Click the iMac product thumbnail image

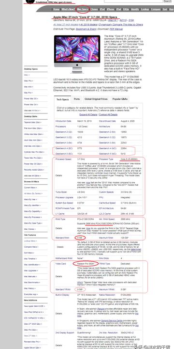(x=77, y=54)
